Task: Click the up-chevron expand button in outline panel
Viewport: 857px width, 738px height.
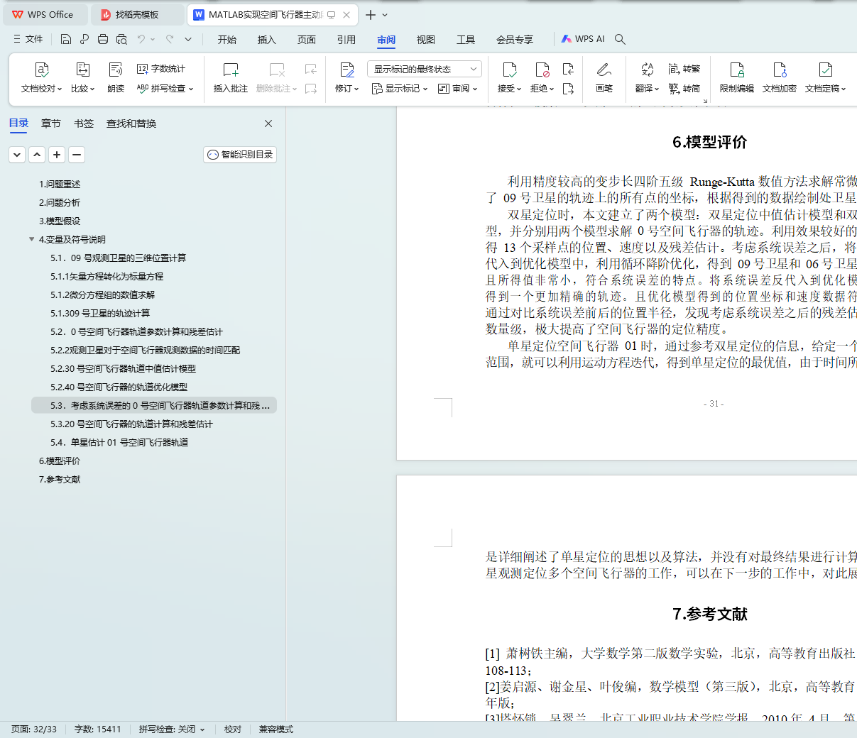Action: coord(37,154)
